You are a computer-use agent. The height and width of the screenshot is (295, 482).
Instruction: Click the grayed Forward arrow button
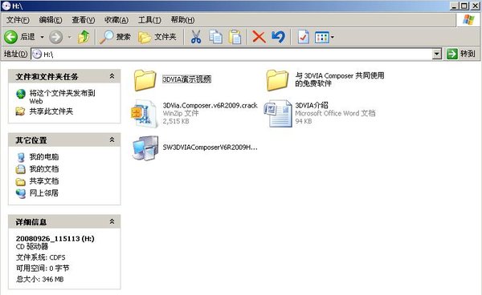point(56,37)
